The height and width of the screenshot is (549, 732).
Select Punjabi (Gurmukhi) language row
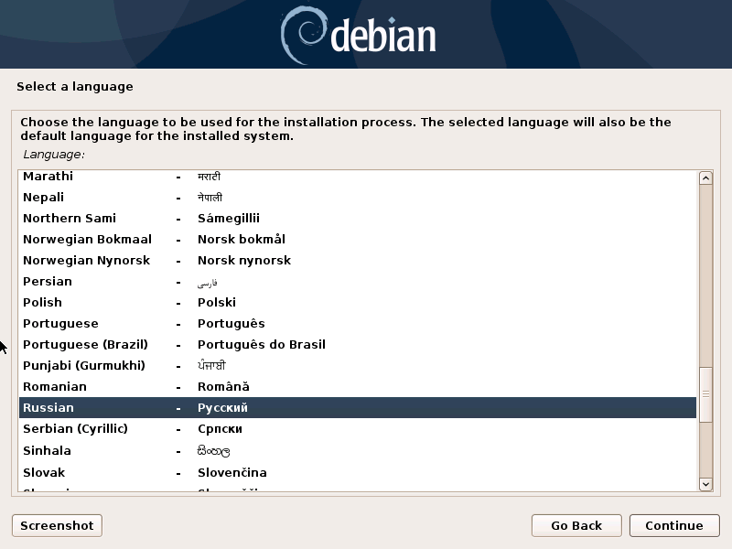(x=358, y=365)
